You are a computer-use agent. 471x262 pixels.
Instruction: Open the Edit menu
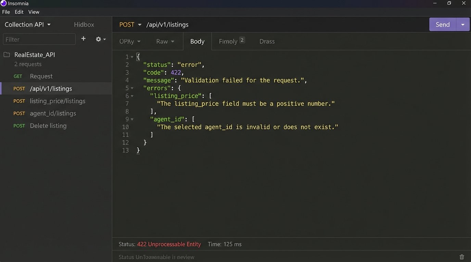[x=19, y=12]
